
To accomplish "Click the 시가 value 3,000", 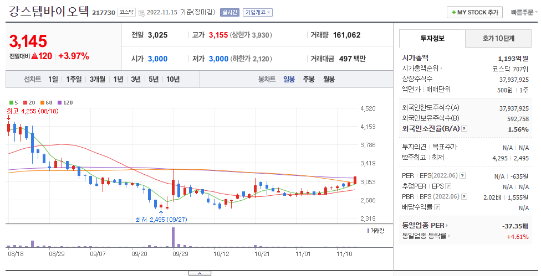I will click(157, 59).
